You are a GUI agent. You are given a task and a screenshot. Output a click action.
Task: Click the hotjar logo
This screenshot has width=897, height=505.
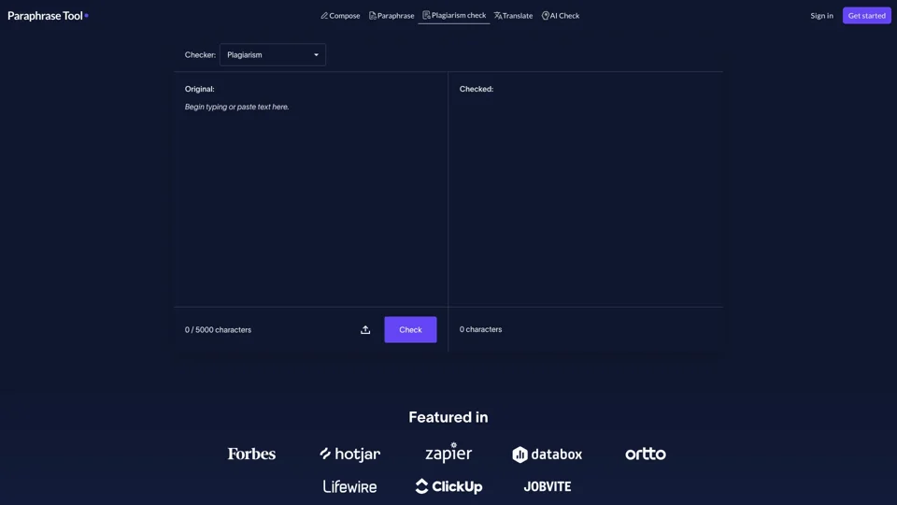[349, 454]
